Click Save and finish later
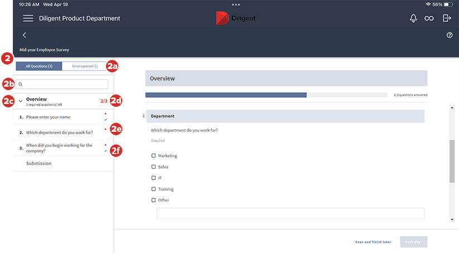Screen dimensions: 459x253 tap(373, 242)
